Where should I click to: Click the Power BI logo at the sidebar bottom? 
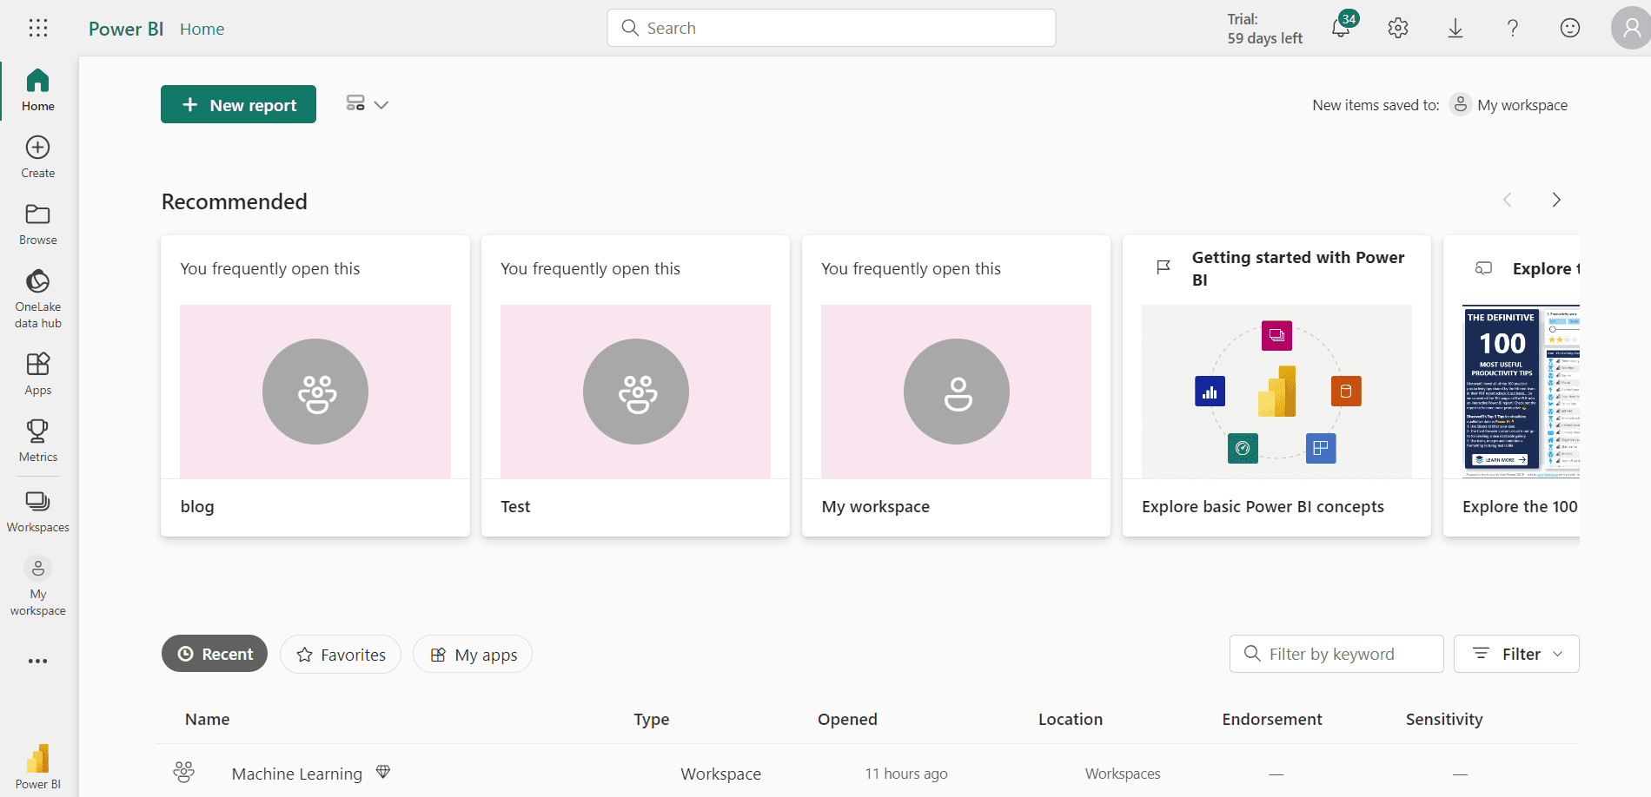coord(38,767)
